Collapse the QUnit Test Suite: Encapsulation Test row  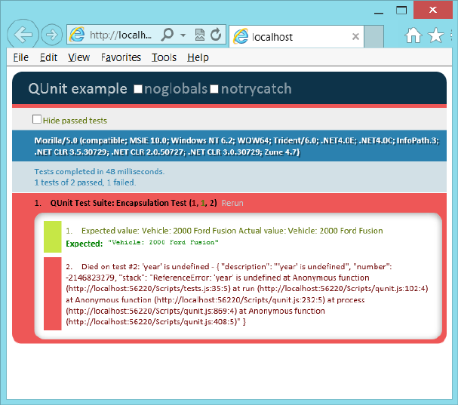pyautogui.click(x=134, y=203)
